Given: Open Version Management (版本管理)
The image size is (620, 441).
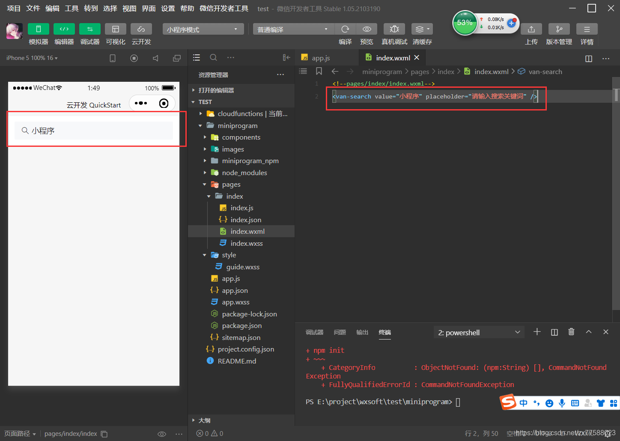Looking at the screenshot, I should point(559,29).
